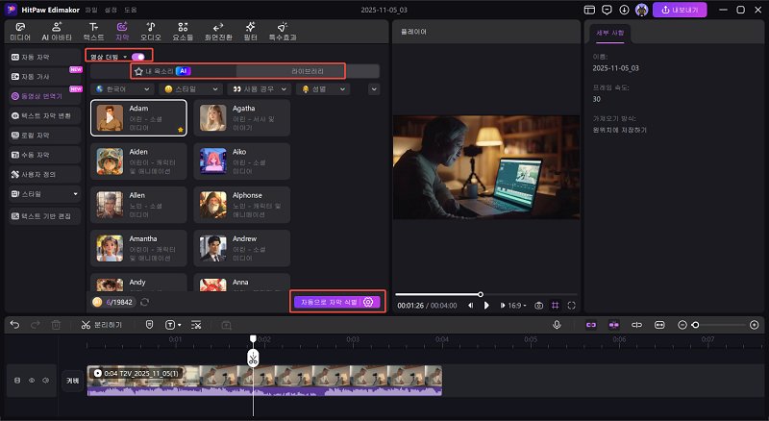Image resolution: width=769 pixels, height=421 pixels.
Task: Toggle the 영상 더빙 switch
Action: tap(138, 57)
